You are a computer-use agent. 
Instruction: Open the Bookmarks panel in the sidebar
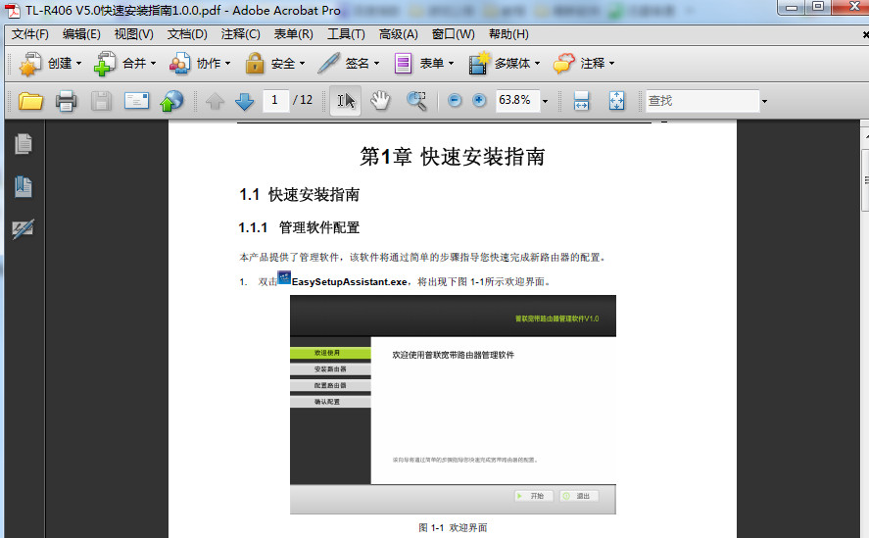pyautogui.click(x=24, y=186)
